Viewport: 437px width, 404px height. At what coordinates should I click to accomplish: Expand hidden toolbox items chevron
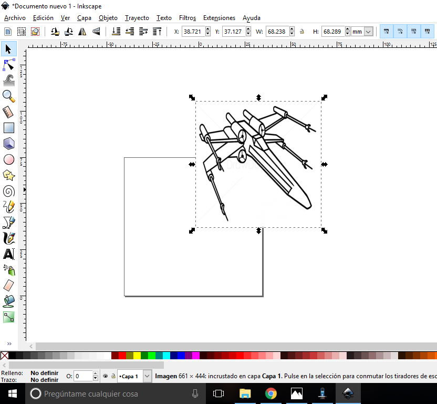pos(9,344)
